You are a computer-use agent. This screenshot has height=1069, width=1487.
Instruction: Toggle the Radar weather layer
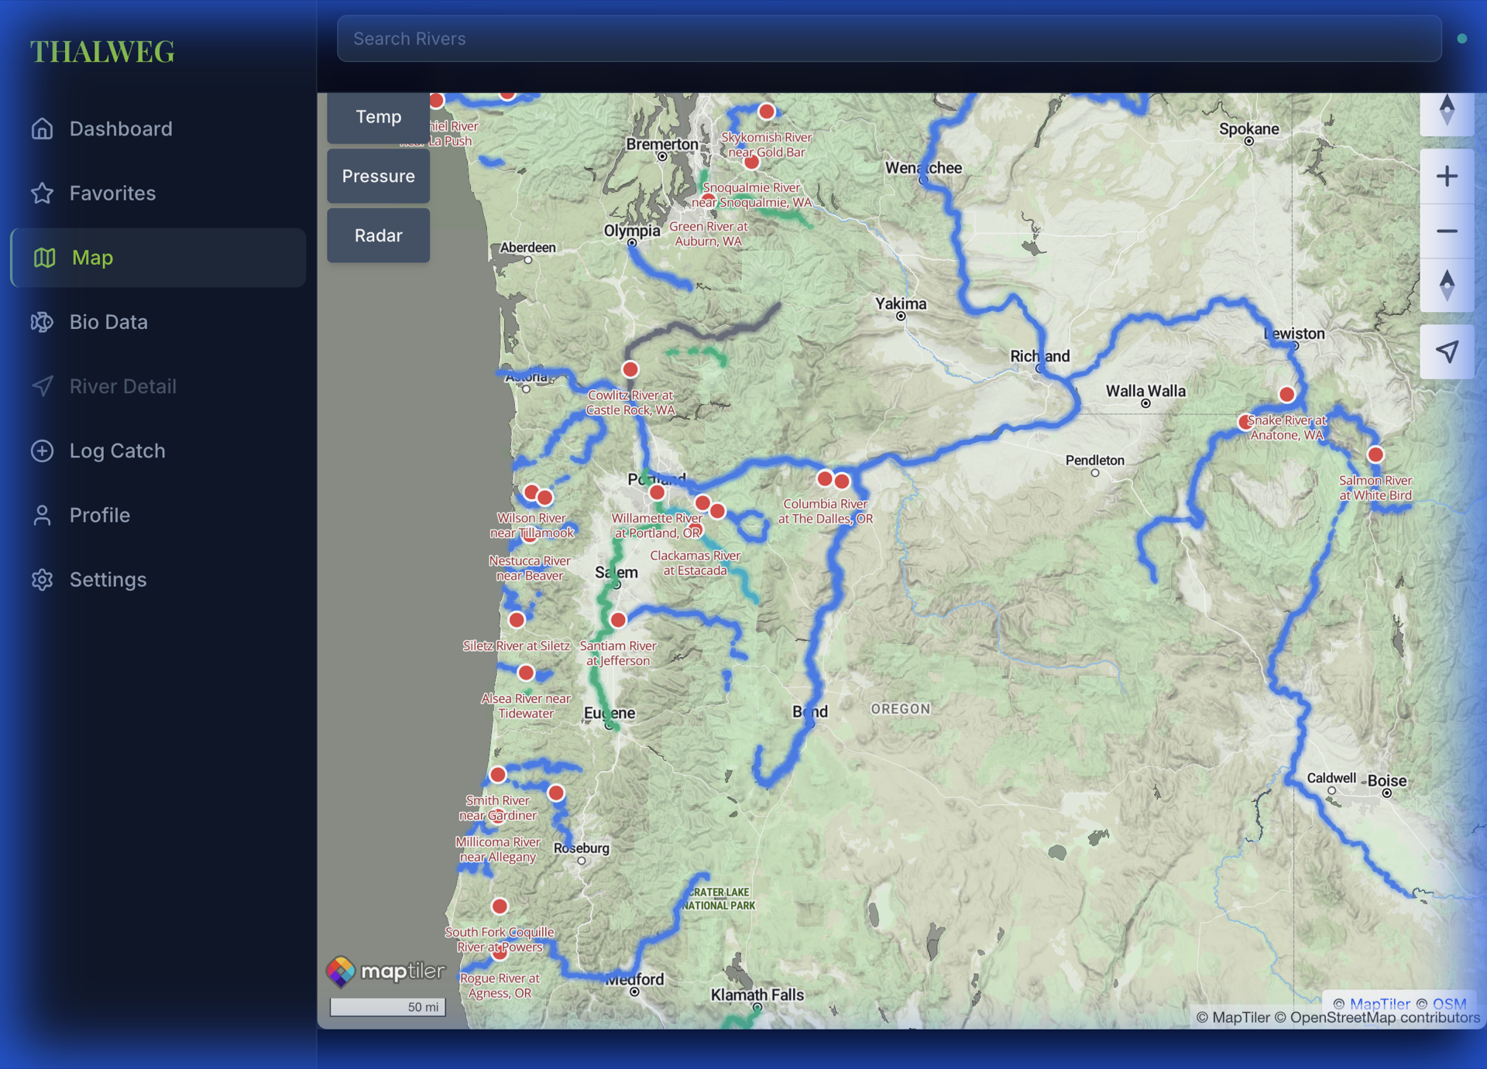(x=378, y=235)
